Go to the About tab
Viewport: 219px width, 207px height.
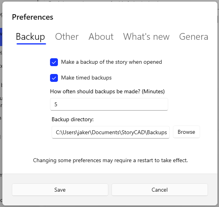(x=101, y=37)
